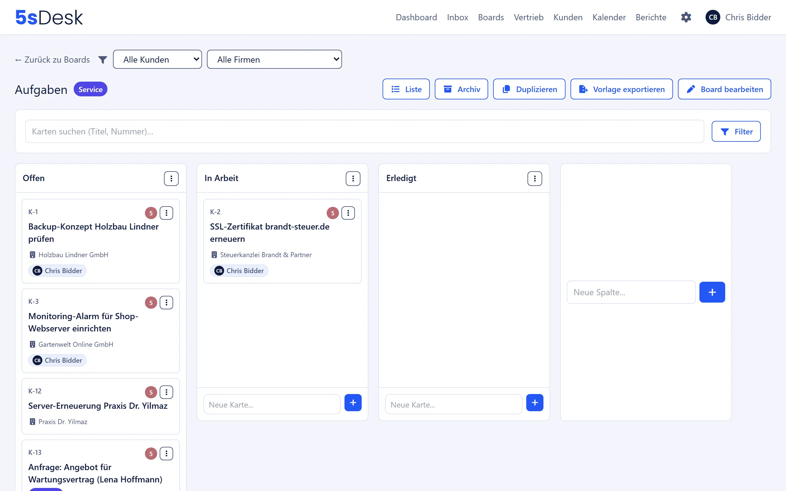
Task: Click the Karten suchen search field
Action: (x=364, y=132)
